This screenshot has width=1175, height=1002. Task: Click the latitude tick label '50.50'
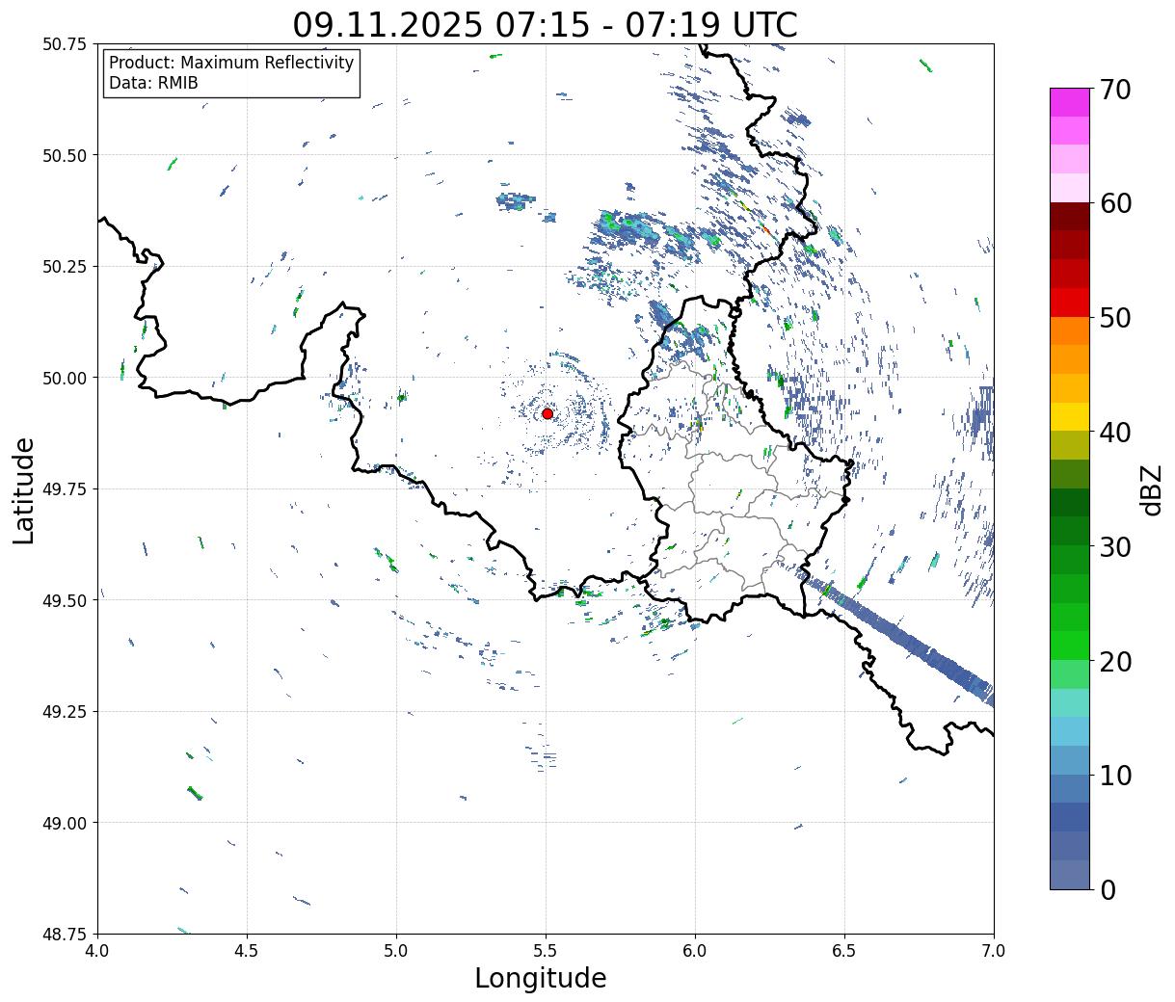point(65,155)
